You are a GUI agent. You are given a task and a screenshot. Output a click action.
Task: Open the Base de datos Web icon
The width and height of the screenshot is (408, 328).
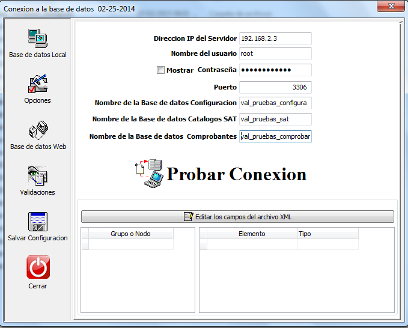(38, 130)
